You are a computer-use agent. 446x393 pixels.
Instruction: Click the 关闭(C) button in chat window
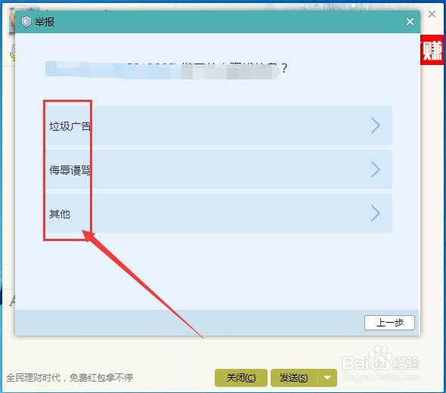[x=241, y=378]
